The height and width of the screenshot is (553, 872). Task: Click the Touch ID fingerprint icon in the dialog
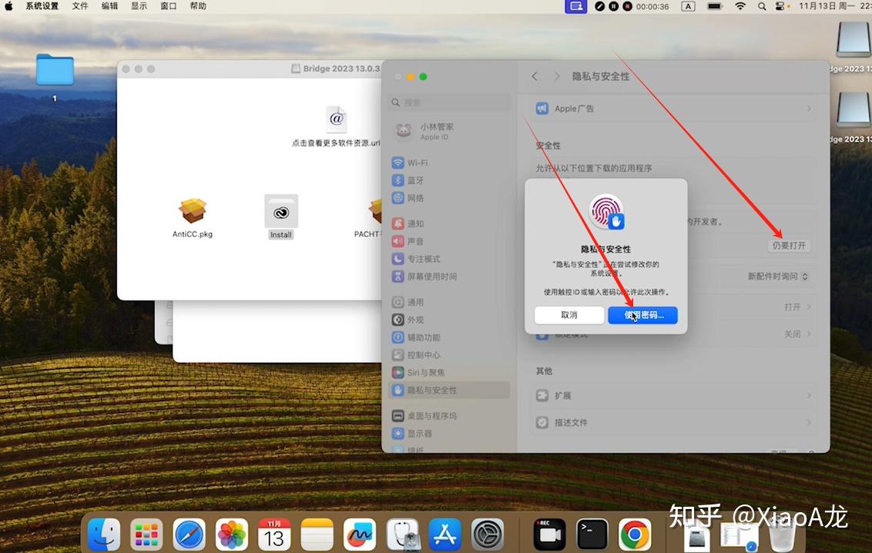[x=605, y=213]
